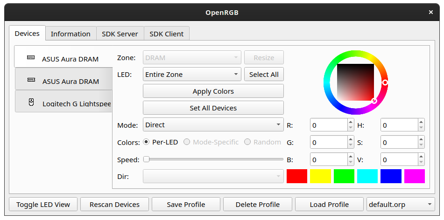Click the Load Profile button
Screen dimensions: 444x220
click(x=329, y=205)
